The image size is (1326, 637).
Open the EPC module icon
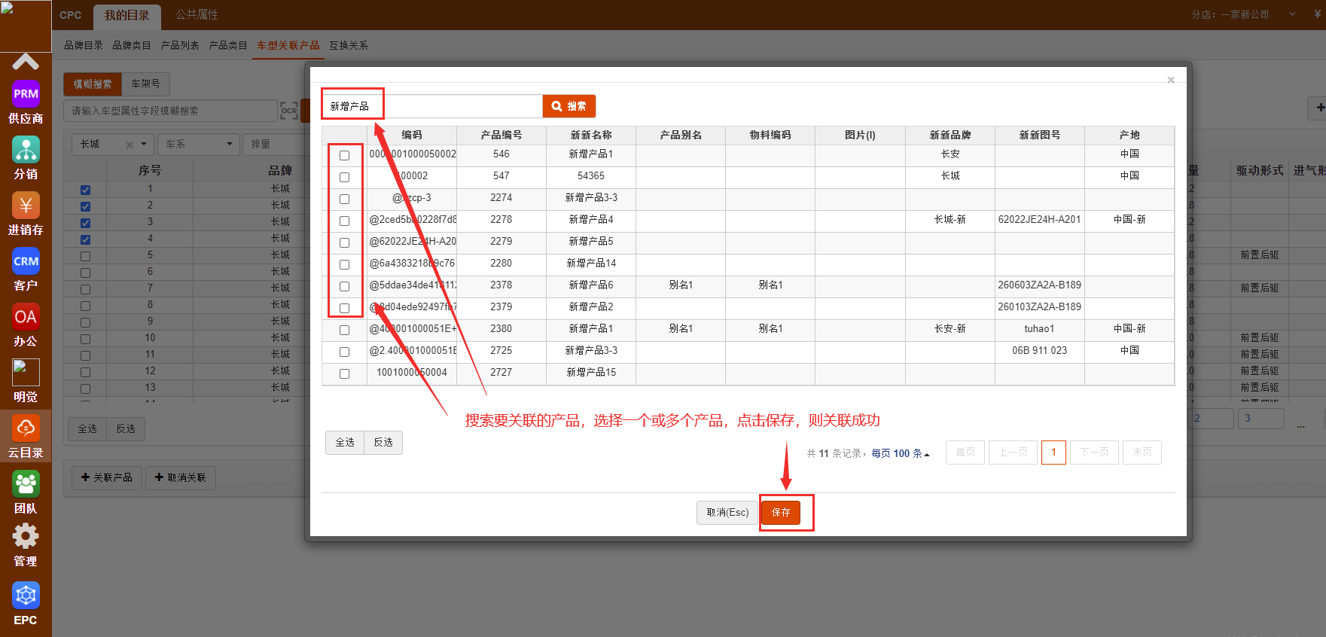(x=26, y=596)
